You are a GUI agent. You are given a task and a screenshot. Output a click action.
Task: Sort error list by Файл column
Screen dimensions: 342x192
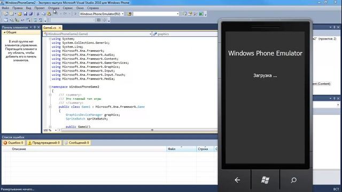[181, 149]
